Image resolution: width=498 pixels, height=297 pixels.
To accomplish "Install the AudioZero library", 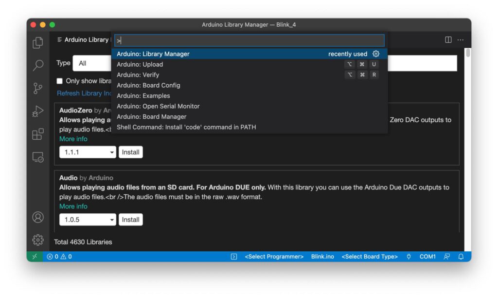I will 130,152.
